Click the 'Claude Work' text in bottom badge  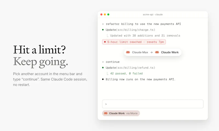pyautogui.click(x=117, y=113)
